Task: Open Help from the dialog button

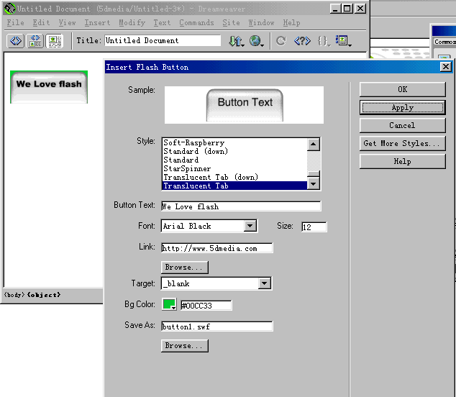Action: click(403, 161)
